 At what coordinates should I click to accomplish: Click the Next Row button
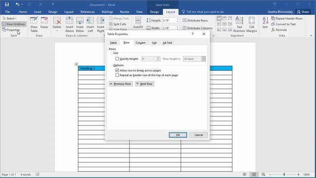tap(145, 84)
